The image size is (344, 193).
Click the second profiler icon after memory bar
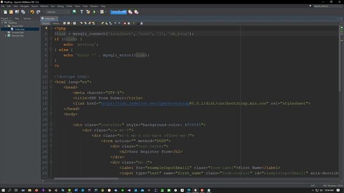point(136,12)
